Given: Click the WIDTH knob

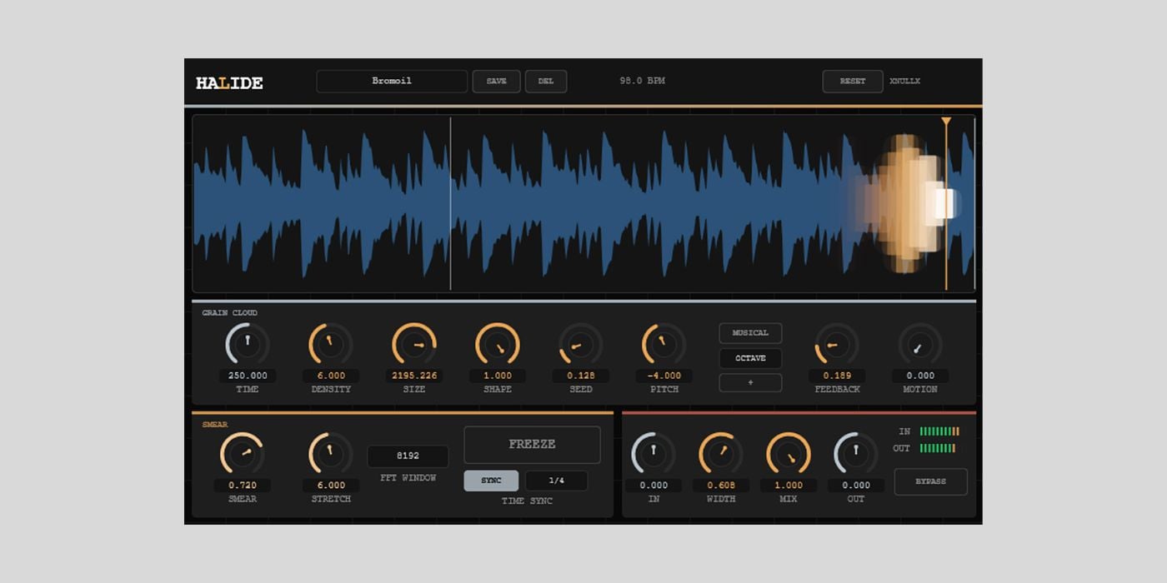Looking at the screenshot, I should tap(721, 453).
